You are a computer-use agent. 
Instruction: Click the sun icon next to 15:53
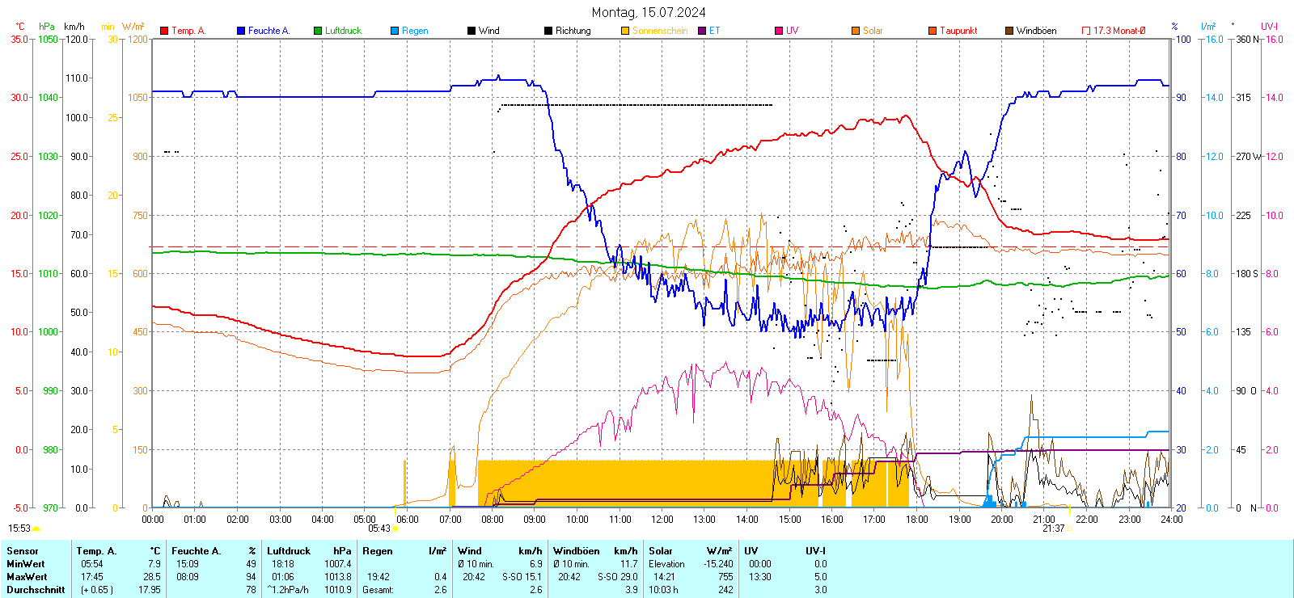(36, 529)
